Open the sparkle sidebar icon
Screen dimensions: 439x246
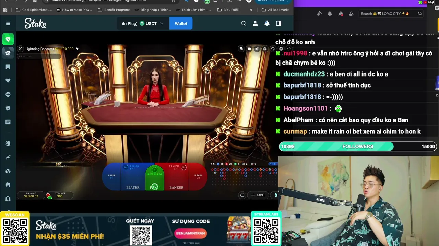pyautogui.click(x=8, y=157)
